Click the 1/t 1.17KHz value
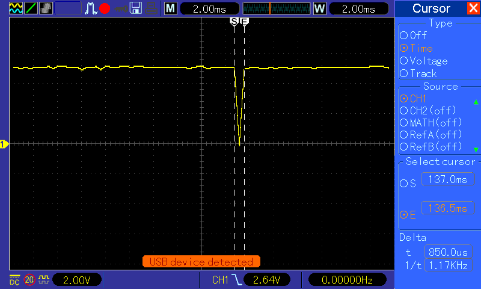The height and width of the screenshot is (289, 481). pyautogui.click(x=448, y=266)
